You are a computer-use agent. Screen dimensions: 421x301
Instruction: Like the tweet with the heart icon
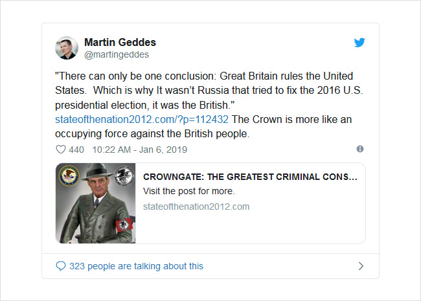click(61, 150)
